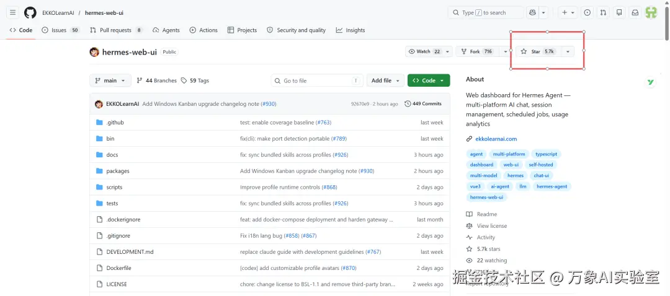The width and height of the screenshot is (670, 296).
Task: Open the LICENSE file
Action: [117, 284]
